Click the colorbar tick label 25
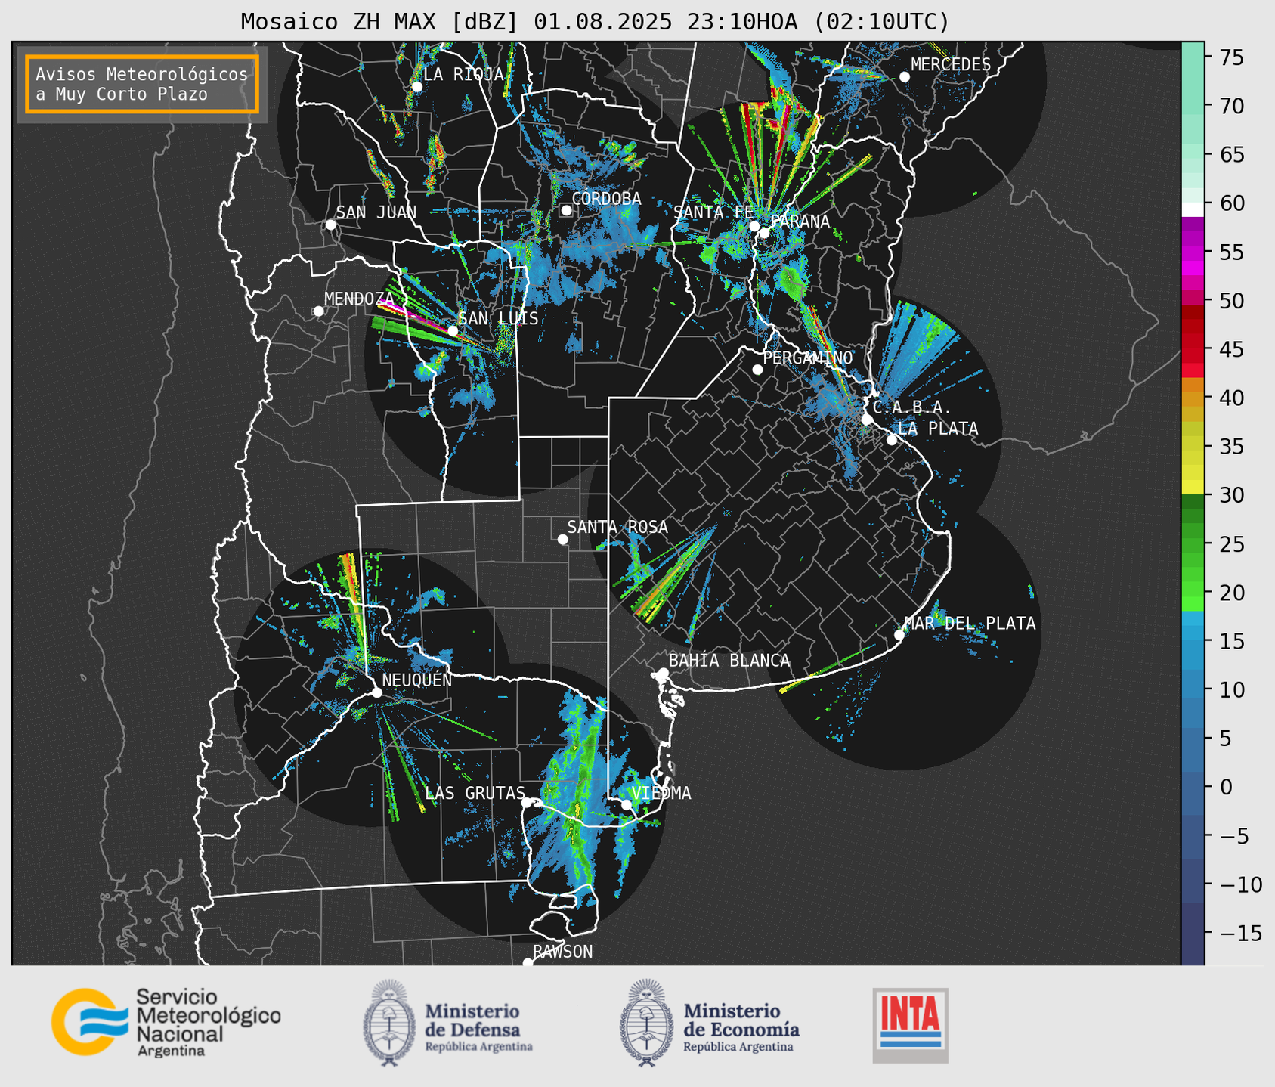The height and width of the screenshot is (1087, 1275). coord(1231,544)
